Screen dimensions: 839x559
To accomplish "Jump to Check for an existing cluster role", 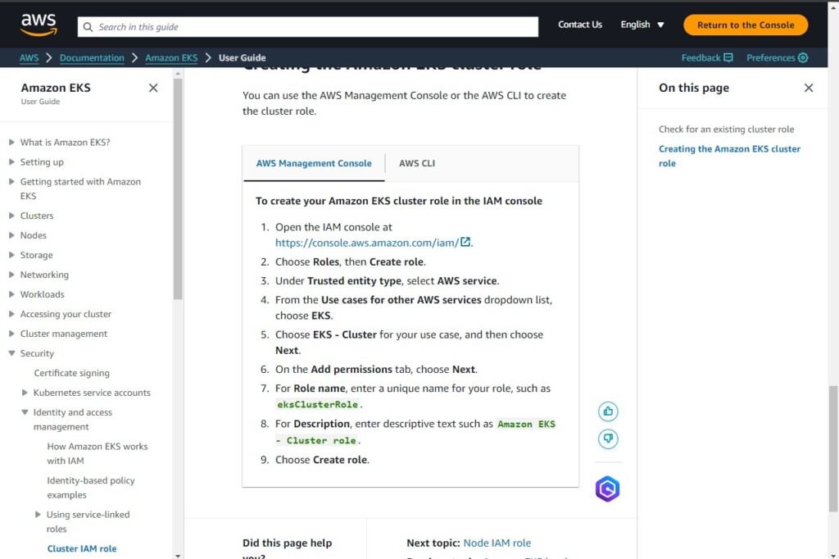I will point(726,129).
